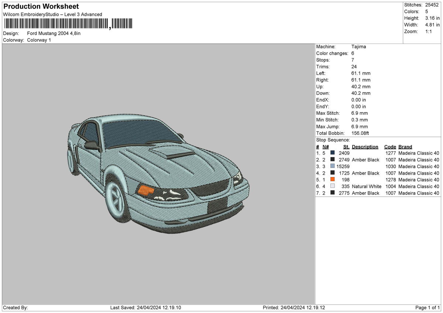Click the light blue swatch in stop row 3
This screenshot has height=313, width=443.
[x=333, y=166]
